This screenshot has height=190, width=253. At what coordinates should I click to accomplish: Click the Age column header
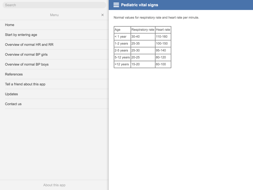[122, 30]
